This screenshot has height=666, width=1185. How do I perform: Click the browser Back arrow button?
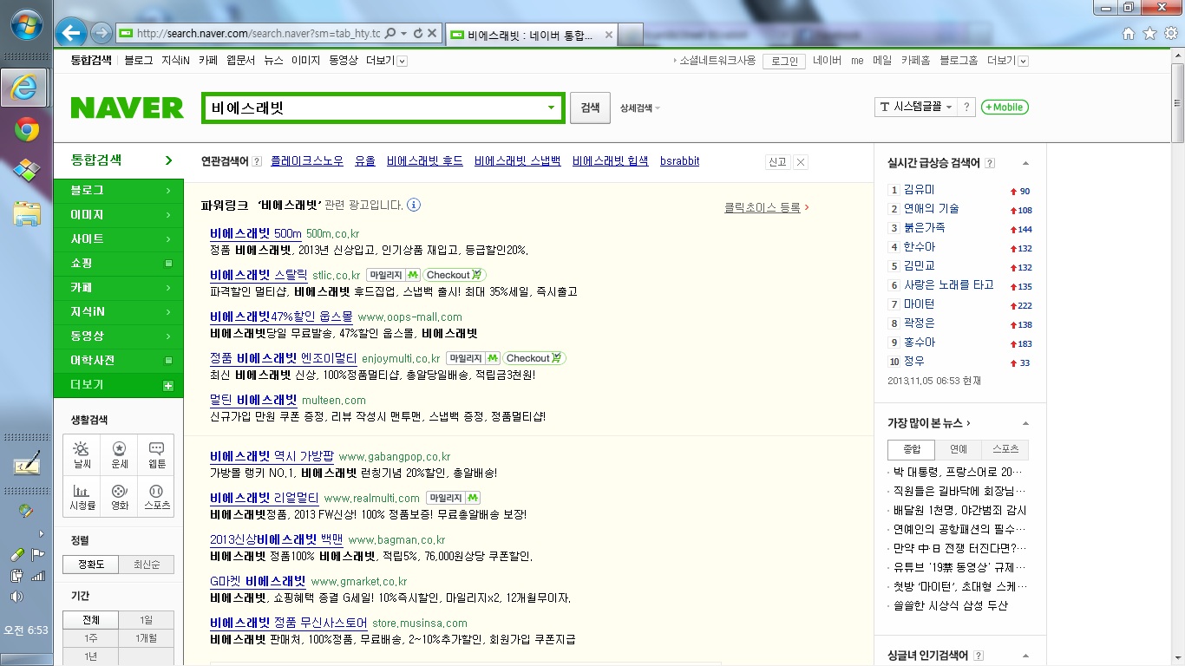click(72, 33)
